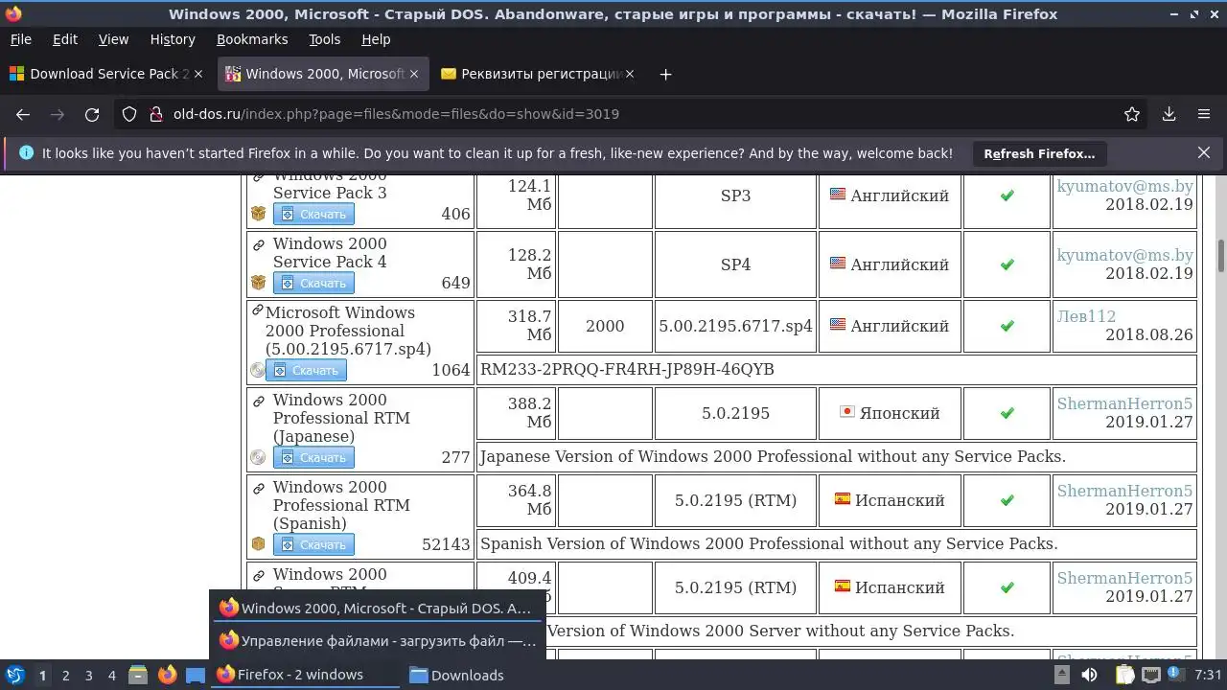Click the link icon beside Professional RTM (Spanish)
1227x690 pixels.
(x=259, y=489)
